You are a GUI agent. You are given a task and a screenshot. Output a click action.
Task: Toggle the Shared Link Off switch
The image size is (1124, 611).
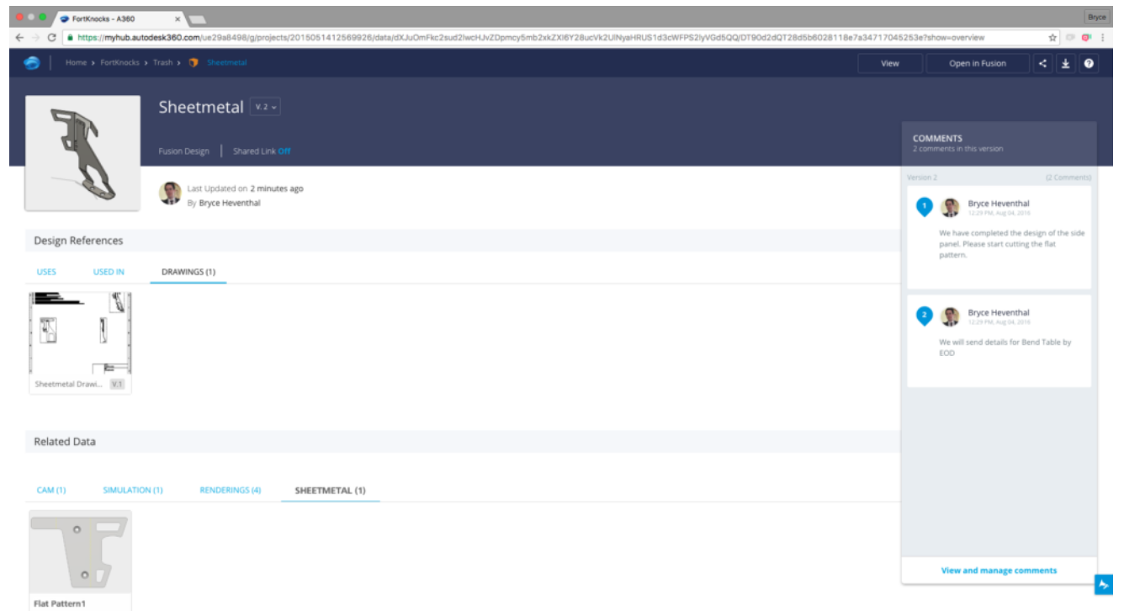coord(284,151)
